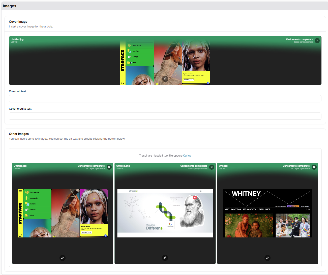Click the 'Trascina e rilascia' drop text

click(161, 156)
